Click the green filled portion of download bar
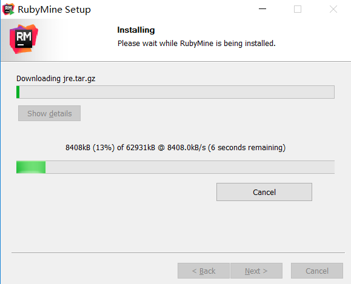This screenshot has height=284, width=351. pyautogui.click(x=31, y=167)
